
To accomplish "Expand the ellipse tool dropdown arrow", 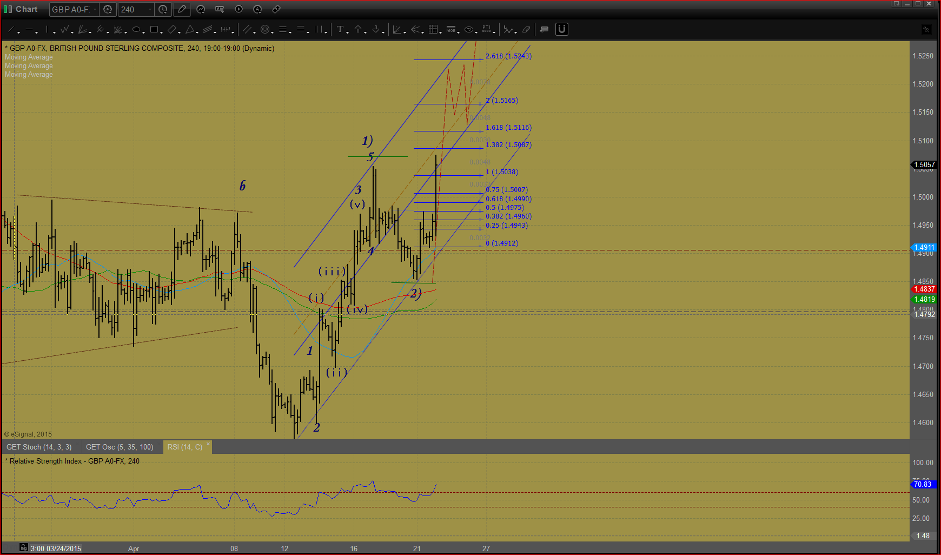I will [143, 32].
